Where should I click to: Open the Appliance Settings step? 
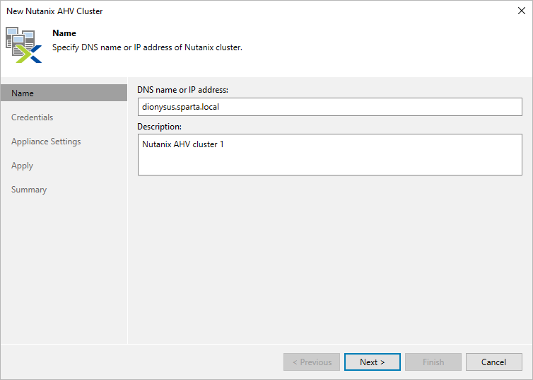coord(46,142)
